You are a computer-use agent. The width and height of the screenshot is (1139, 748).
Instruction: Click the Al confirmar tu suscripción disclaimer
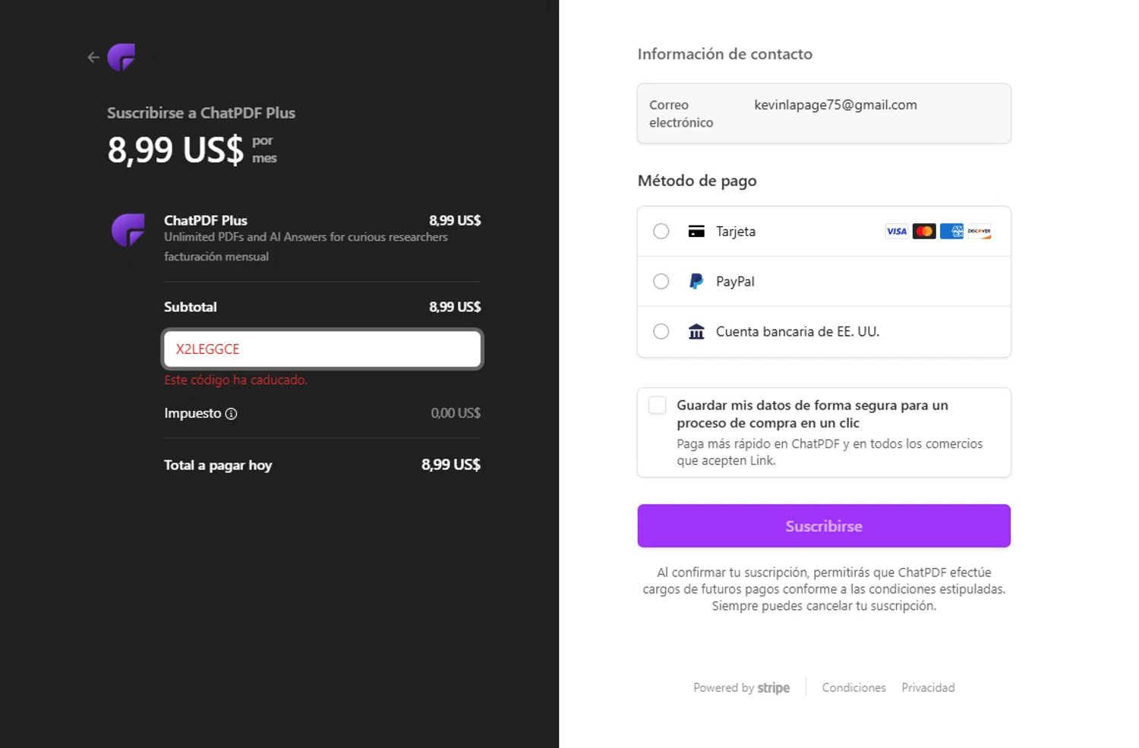click(824, 589)
